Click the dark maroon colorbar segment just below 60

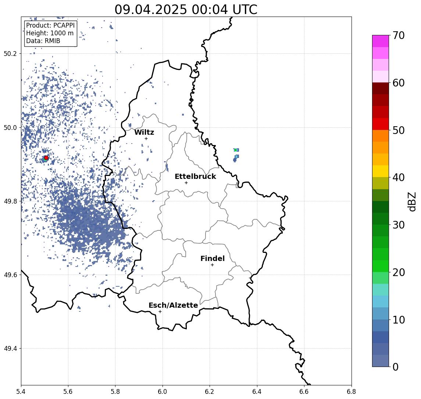click(381, 88)
